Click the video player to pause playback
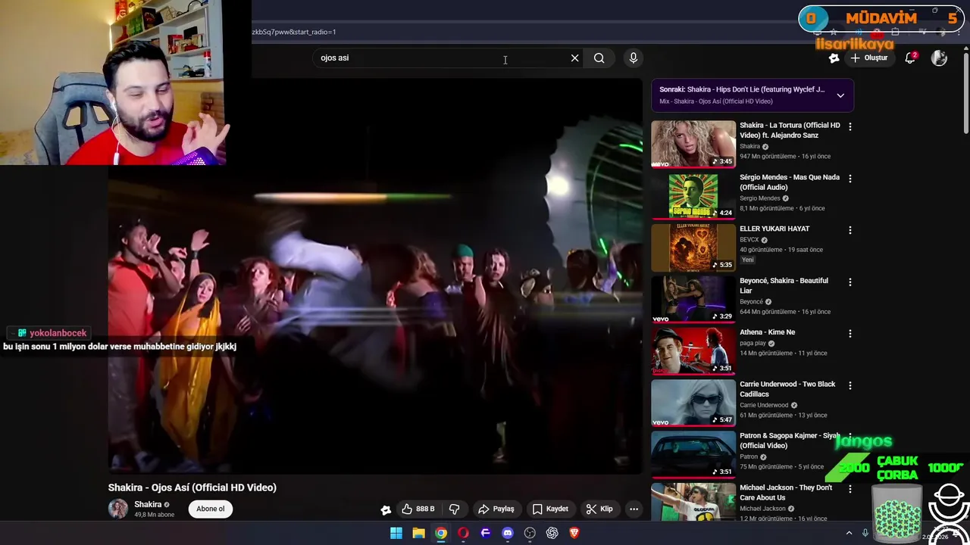970x545 pixels. pyautogui.click(x=375, y=276)
